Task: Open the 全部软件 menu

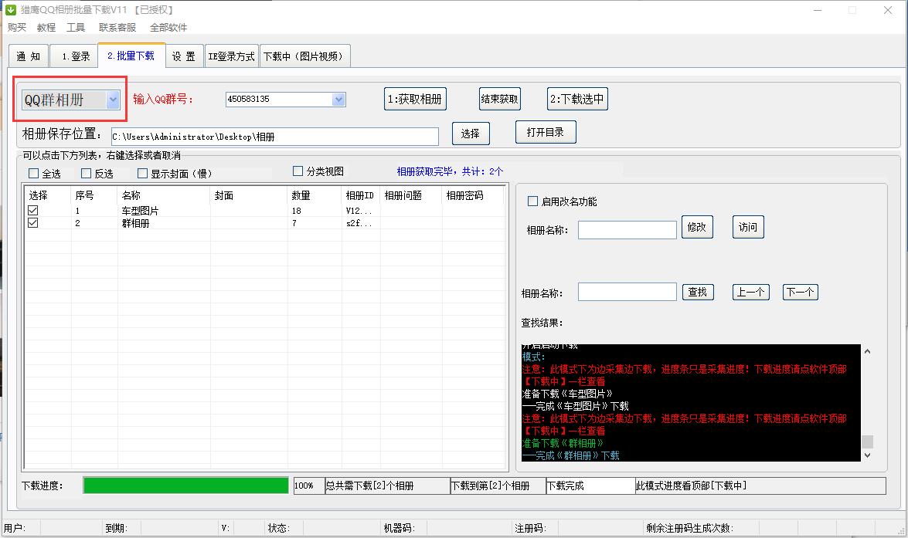Action: pos(168,27)
